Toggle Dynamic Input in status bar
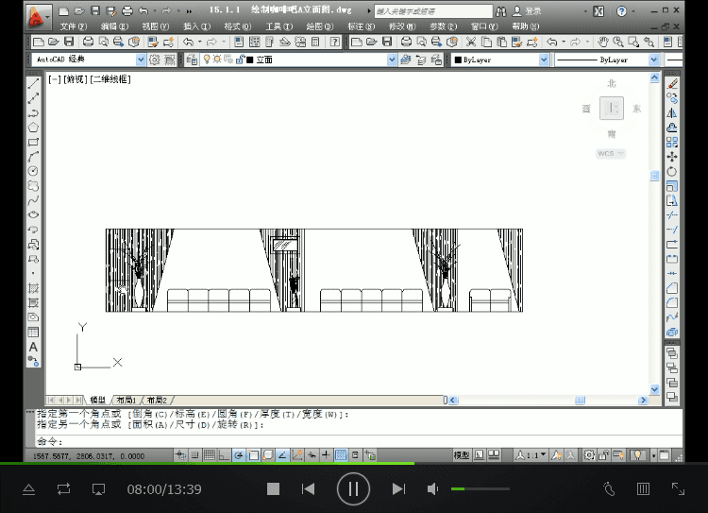 (x=312, y=455)
